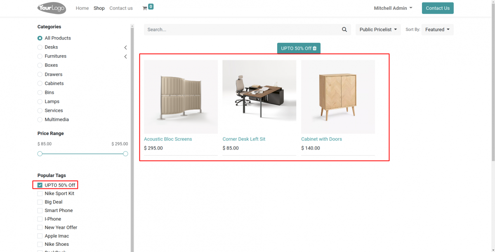Screen dimensions: 495x252
Task: Select the Multimedia category
Action: (40, 119)
